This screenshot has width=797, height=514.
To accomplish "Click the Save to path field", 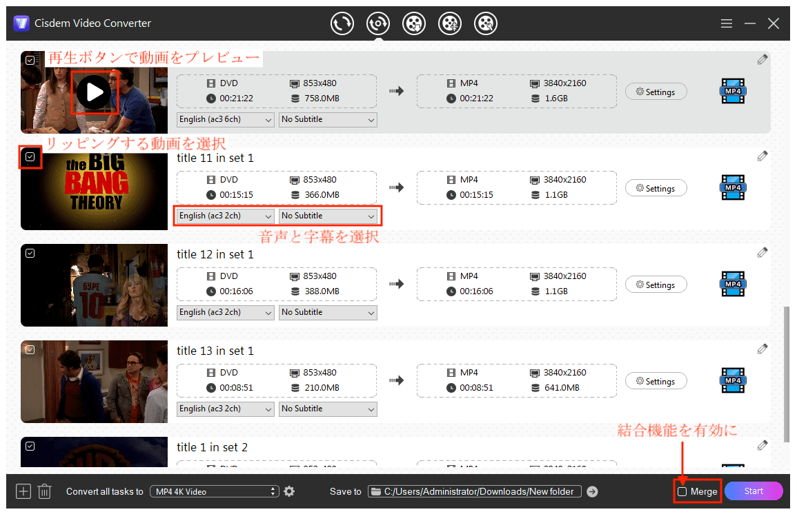I will click(475, 492).
